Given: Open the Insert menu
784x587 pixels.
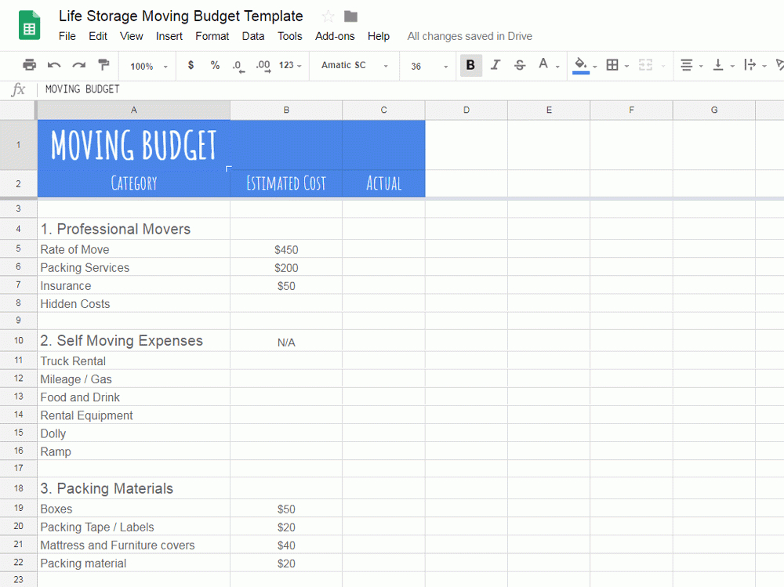Looking at the screenshot, I should 169,36.
